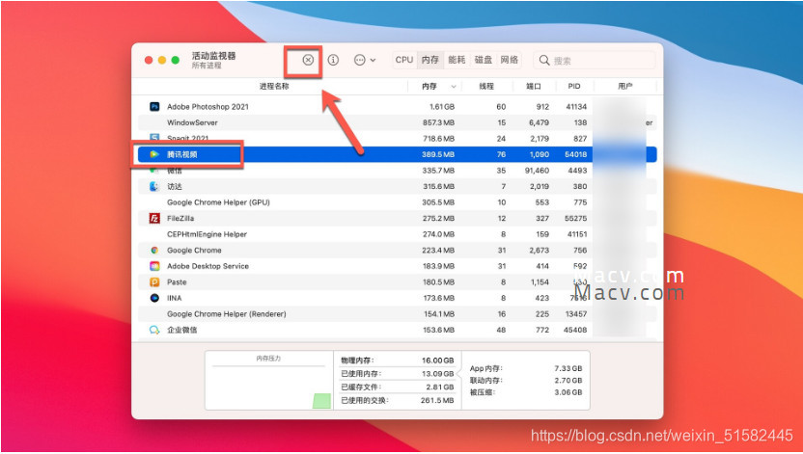Click the Snagit 2021 app icon

pyautogui.click(x=154, y=138)
